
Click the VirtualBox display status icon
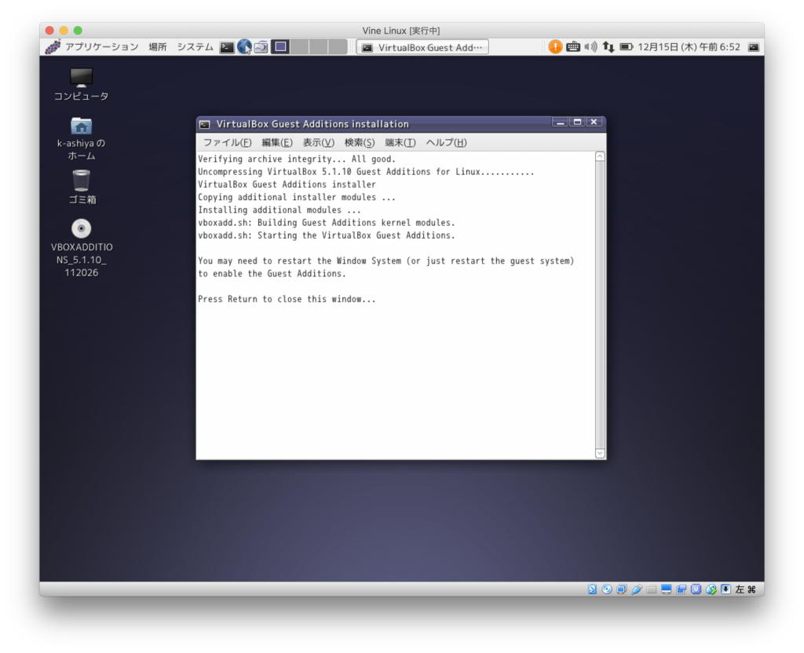click(666, 589)
